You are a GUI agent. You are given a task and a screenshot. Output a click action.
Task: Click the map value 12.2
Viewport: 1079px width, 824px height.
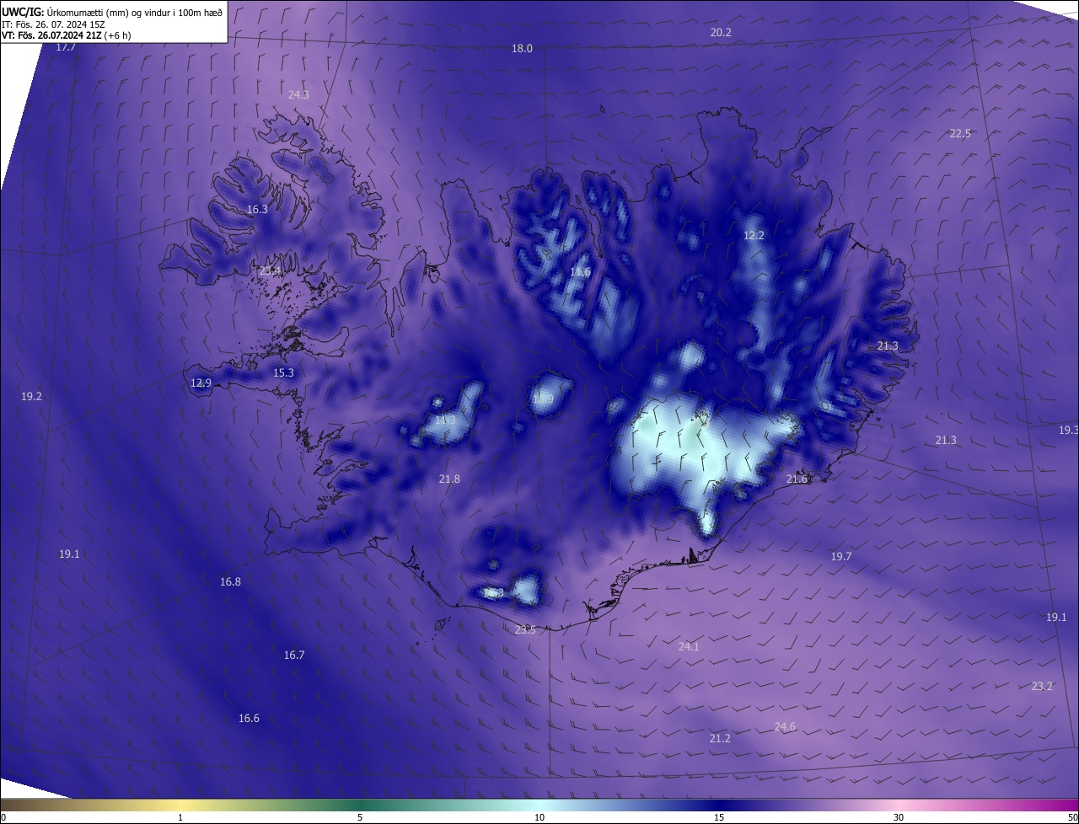754,236
